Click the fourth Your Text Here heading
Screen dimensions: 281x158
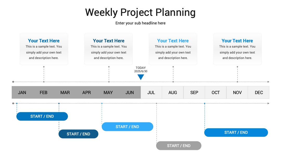click(237, 41)
